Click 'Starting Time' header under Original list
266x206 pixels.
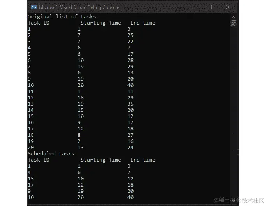(x=101, y=23)
